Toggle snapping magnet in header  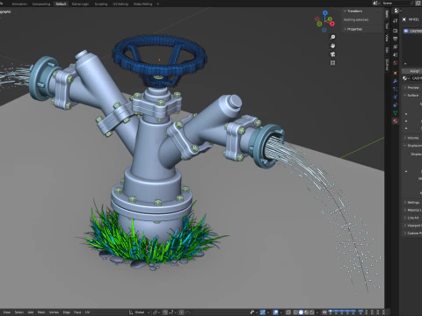165,312
